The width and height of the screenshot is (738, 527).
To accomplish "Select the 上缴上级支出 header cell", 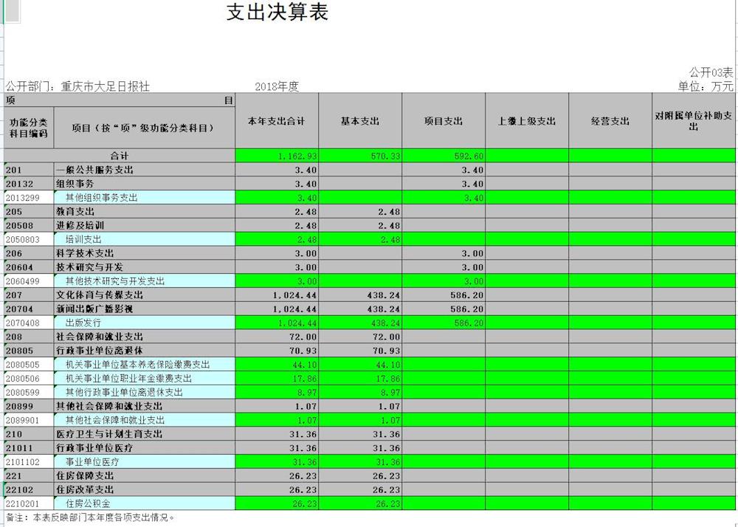I will pyautogui.click(x=526, y=121).
